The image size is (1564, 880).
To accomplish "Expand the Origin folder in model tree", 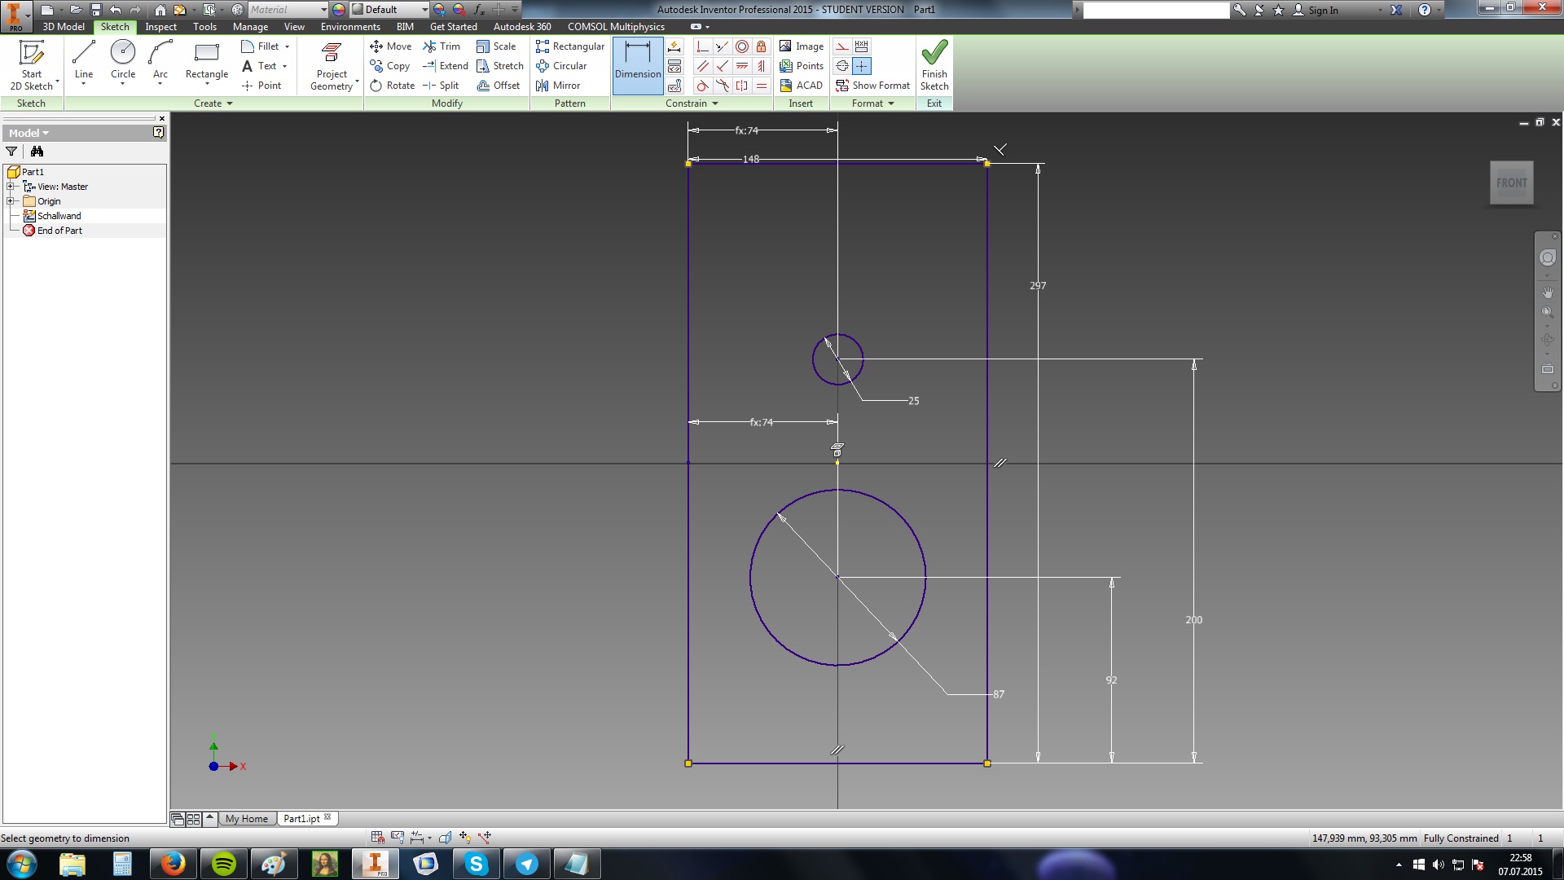I will [x=11, y=201].
